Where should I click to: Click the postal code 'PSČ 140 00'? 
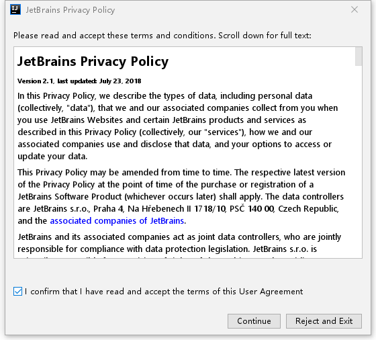(252, 209)
